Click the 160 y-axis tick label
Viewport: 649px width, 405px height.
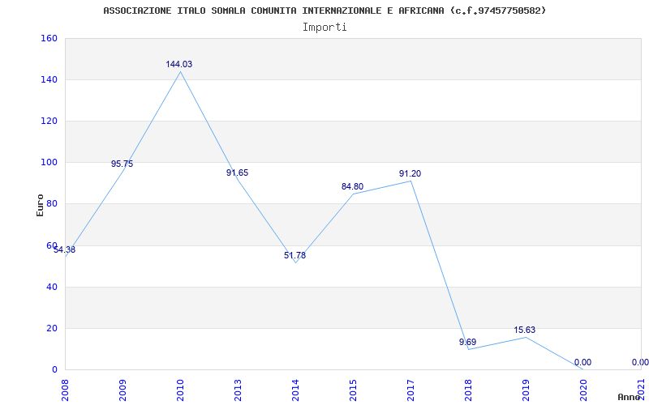point(49,38)
